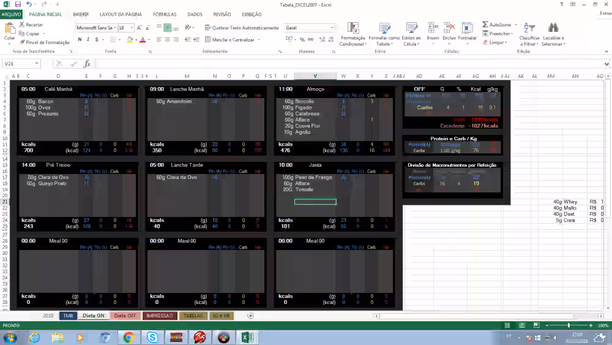Align text left in ribbon
The image size is (612, 345).
159,39
